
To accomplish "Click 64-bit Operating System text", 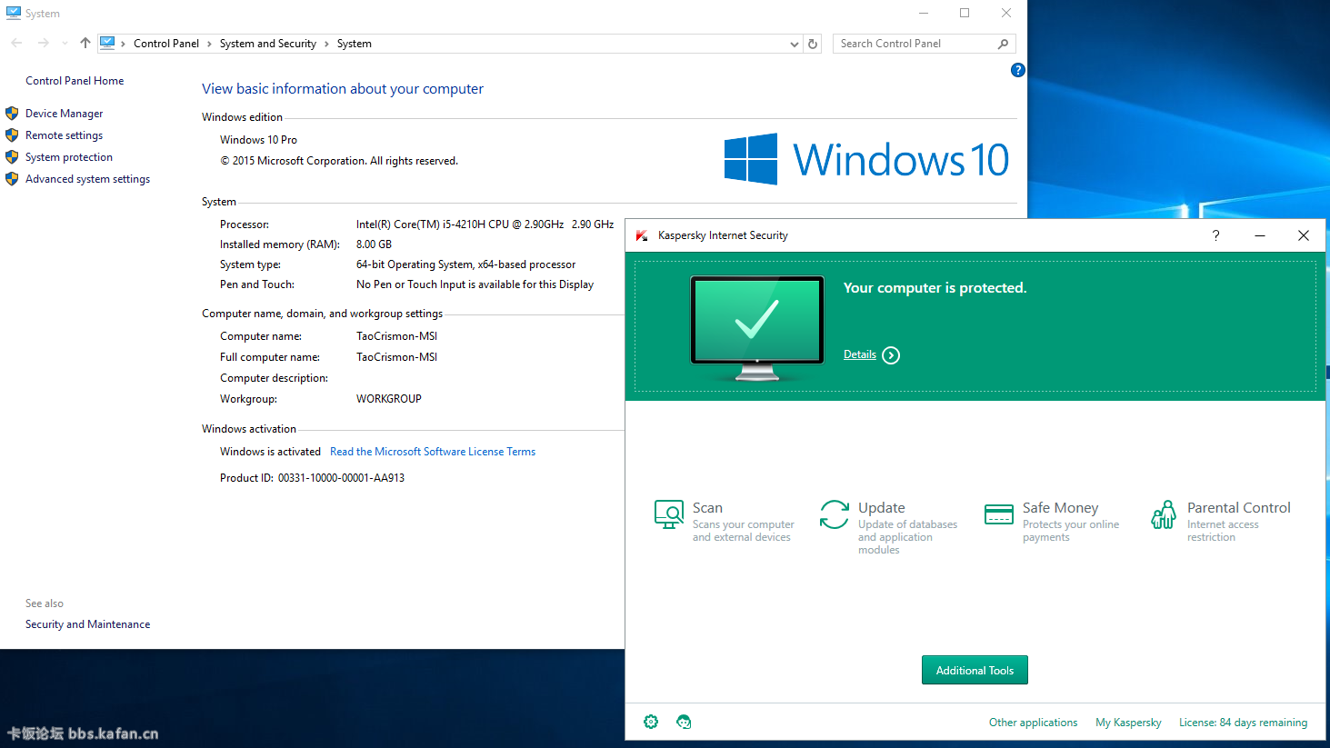I will 465,264.
